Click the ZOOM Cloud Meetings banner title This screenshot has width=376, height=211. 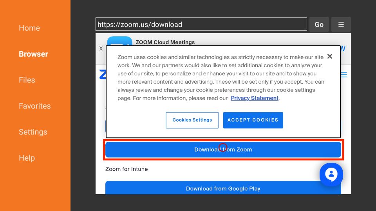(x=165, y=42)
